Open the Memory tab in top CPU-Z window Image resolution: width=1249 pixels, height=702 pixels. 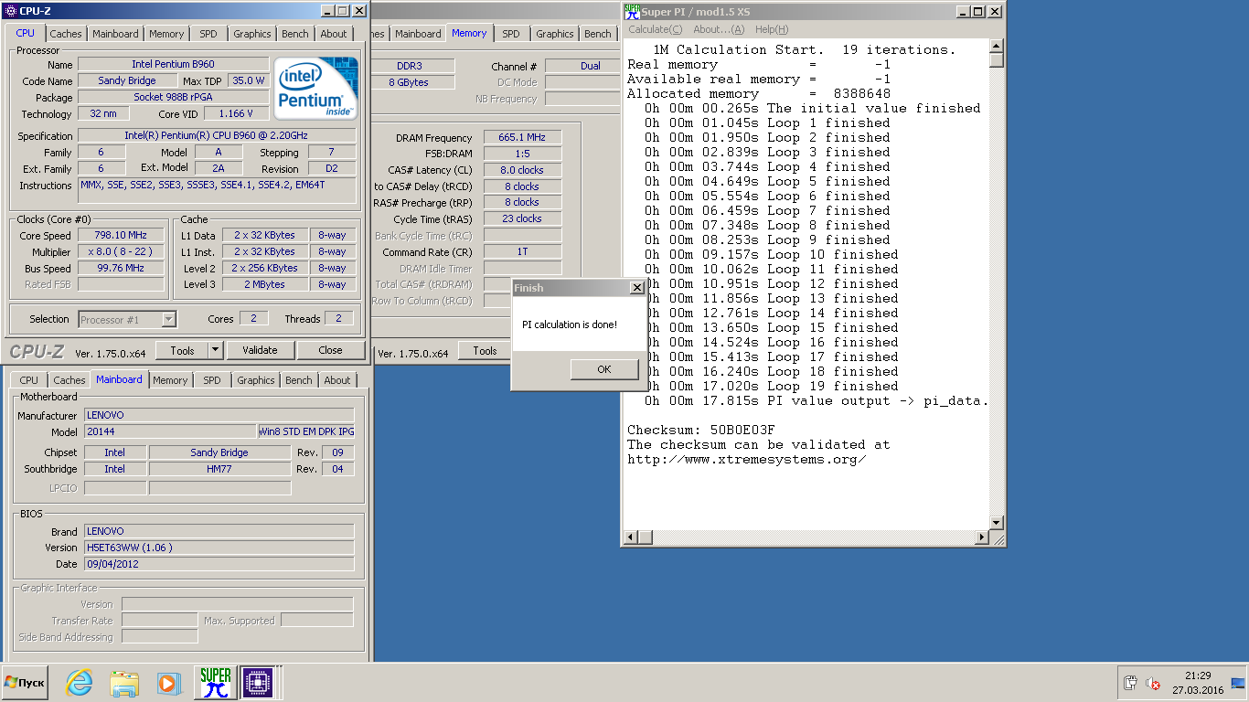point(166,34)
